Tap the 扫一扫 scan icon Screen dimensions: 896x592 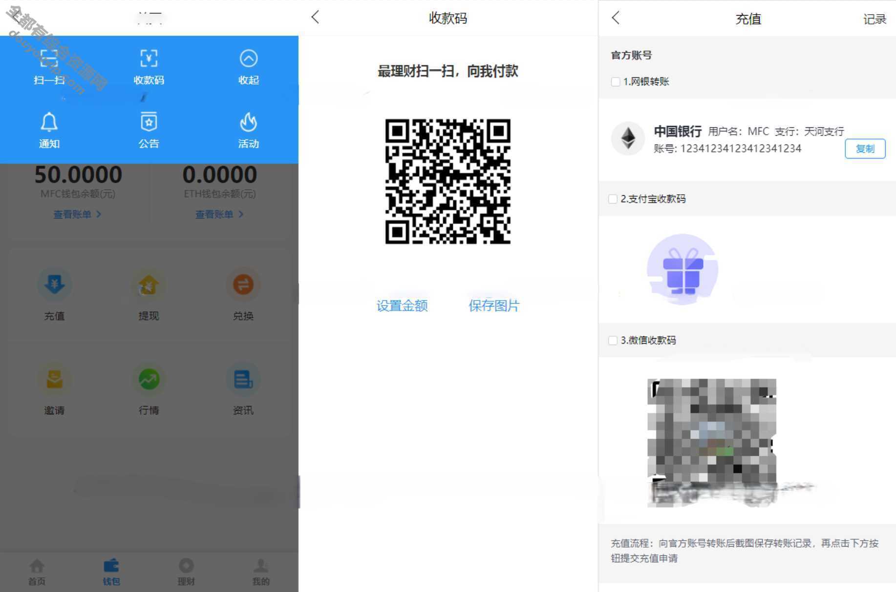click(49, 59)
